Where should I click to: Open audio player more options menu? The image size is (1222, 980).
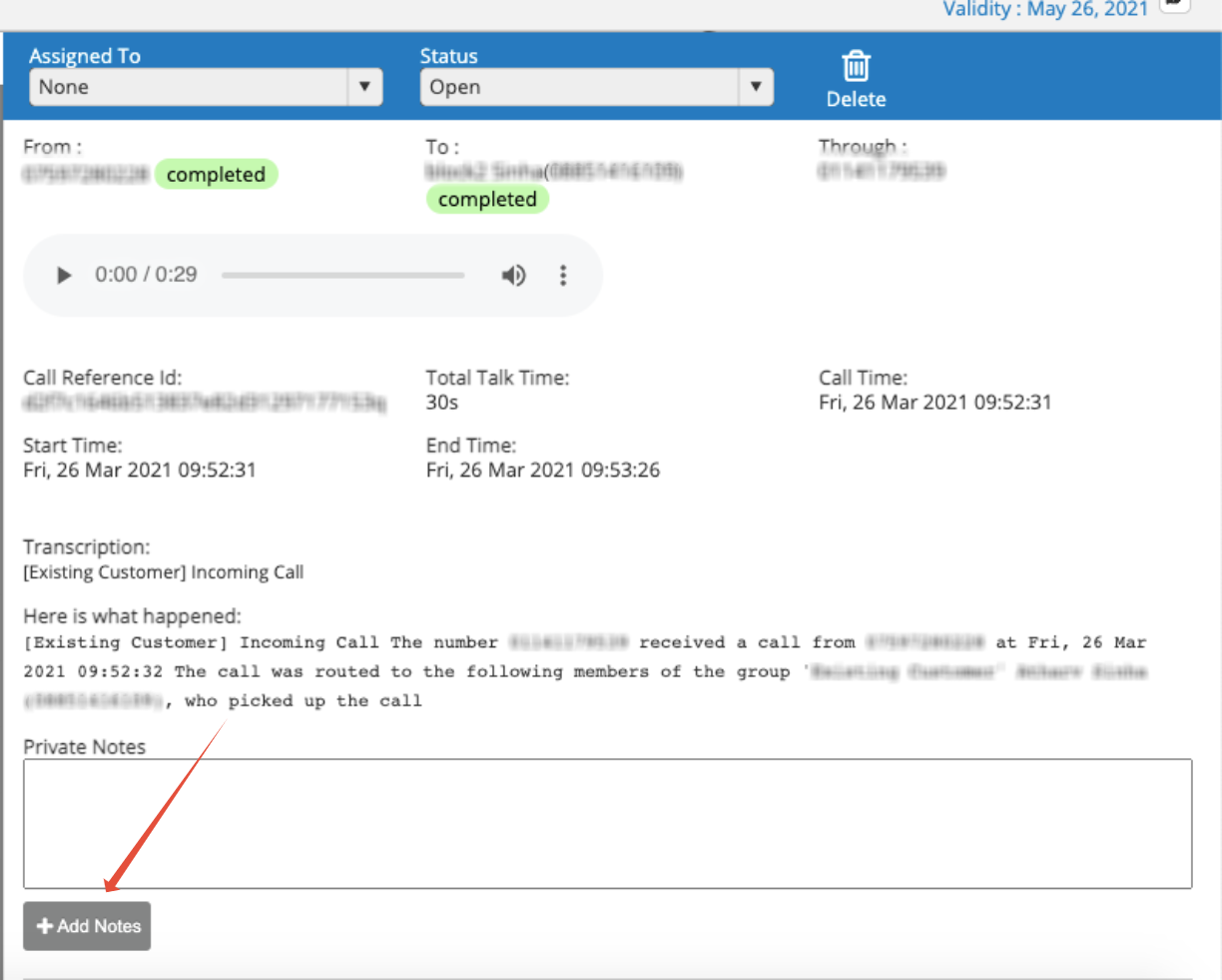tap(563, 276)
